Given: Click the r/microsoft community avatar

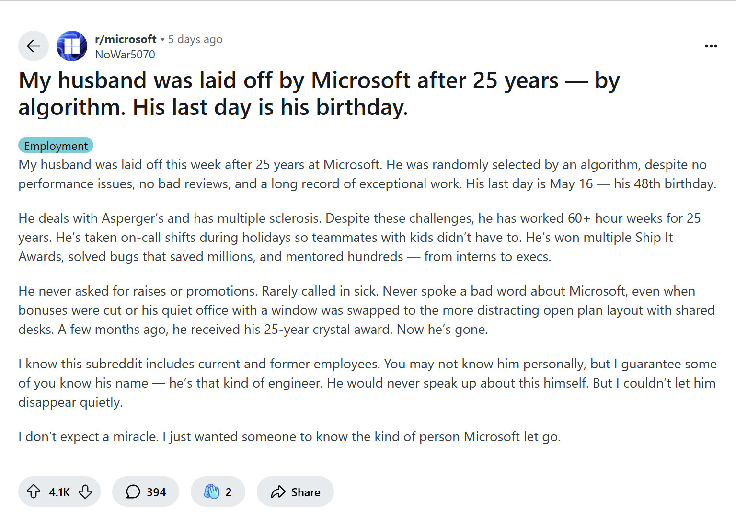Looking at the screenshot, I should [x=71, y=46].
